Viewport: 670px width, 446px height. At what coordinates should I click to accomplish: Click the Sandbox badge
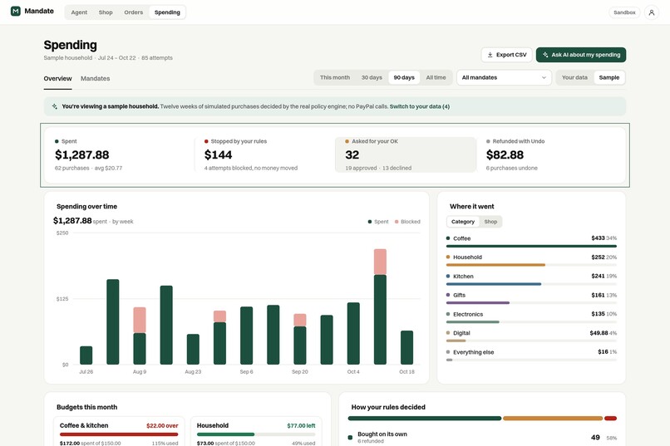pos(624,12)
